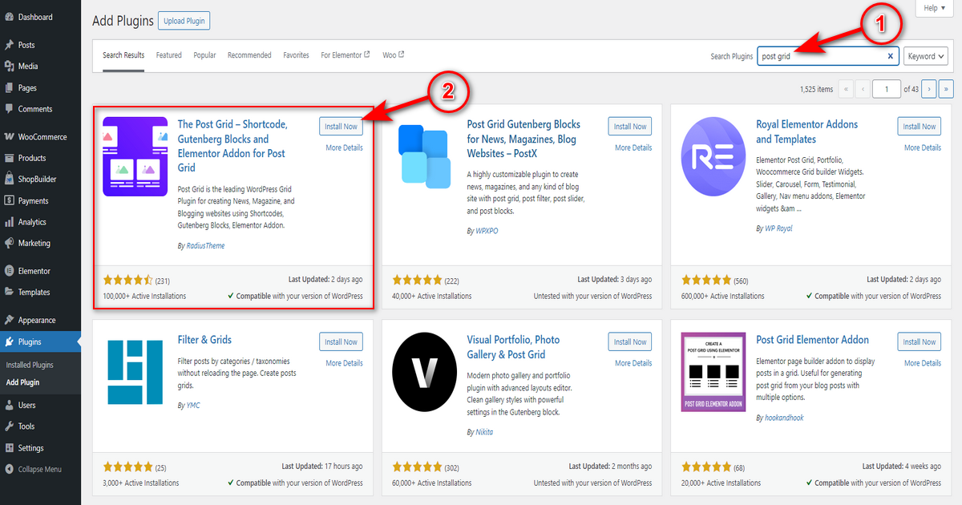Install Post Grid Gutenberg Blocks PostX
The height and width of the screenshot is (505, 962).
tap(630, 127)
